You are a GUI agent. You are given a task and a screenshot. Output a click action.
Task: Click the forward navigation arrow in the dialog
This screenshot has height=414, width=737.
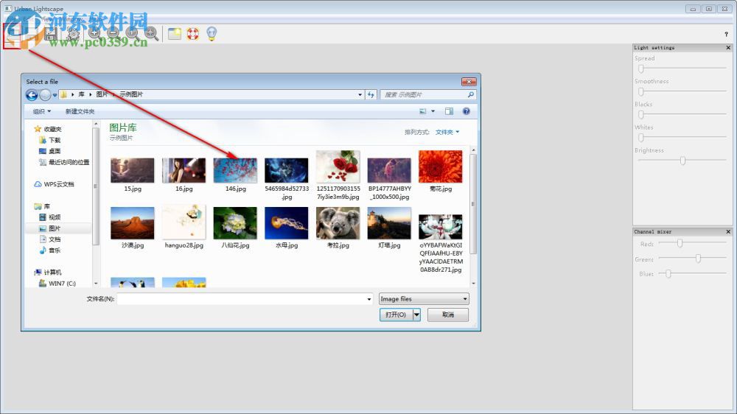[x=45, y=95]
